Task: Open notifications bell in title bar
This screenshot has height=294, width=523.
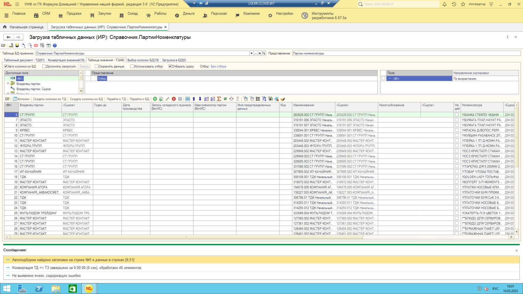Action: pyautogui.click(x=445, y=4)
